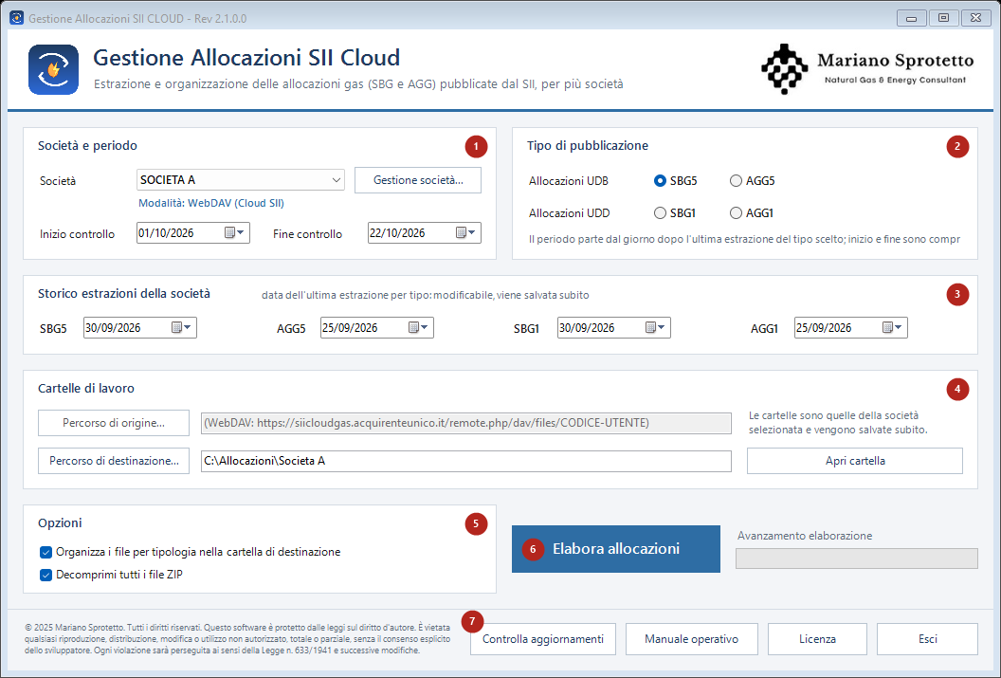Click the SBG1 storico date value
Viewport: 1001px width, 678px height.
click(587, 327)
